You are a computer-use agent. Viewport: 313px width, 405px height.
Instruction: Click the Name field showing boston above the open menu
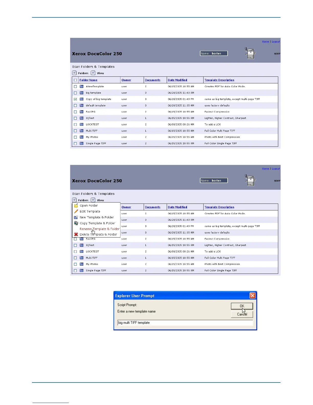click(214, 181)
